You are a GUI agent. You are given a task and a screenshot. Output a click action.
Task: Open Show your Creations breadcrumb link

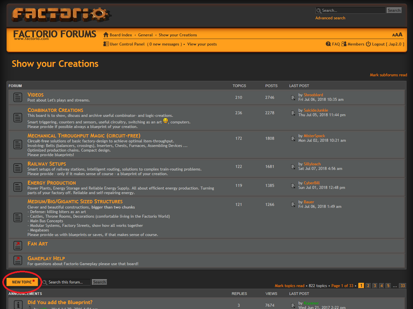[178, 35]
